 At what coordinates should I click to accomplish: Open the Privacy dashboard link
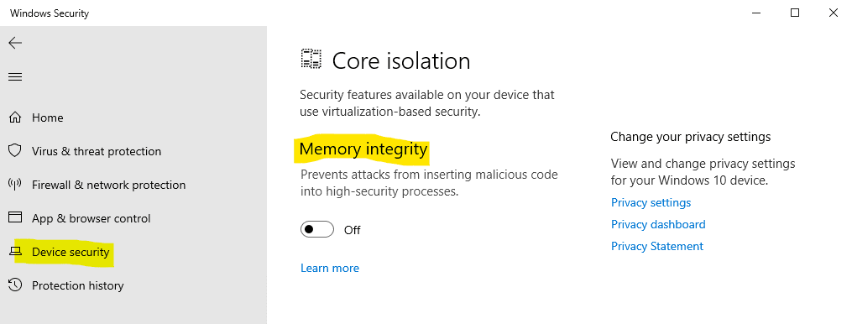(x=658, y=224)
